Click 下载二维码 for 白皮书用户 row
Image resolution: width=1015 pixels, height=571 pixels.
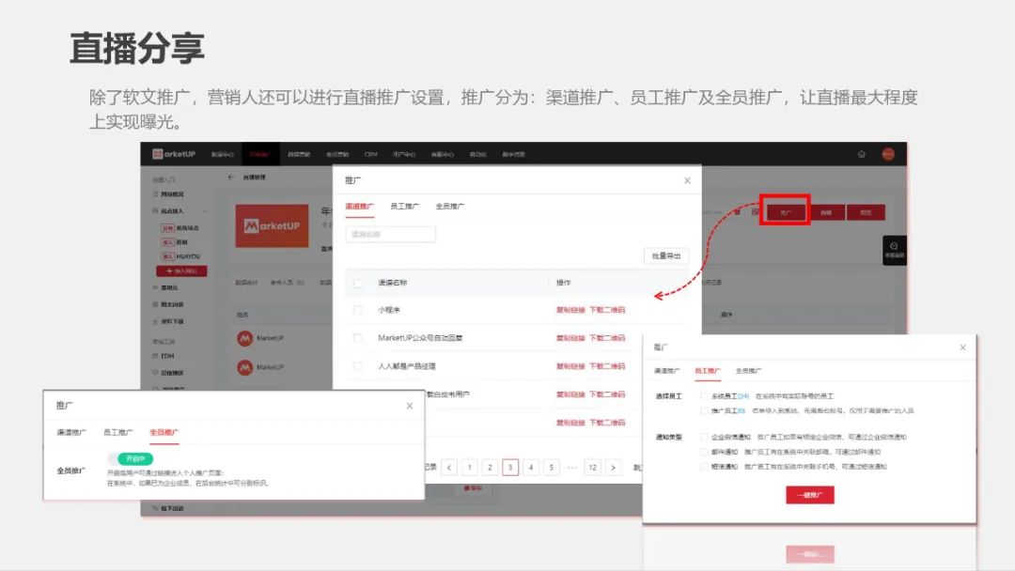(x=607, y=394)
